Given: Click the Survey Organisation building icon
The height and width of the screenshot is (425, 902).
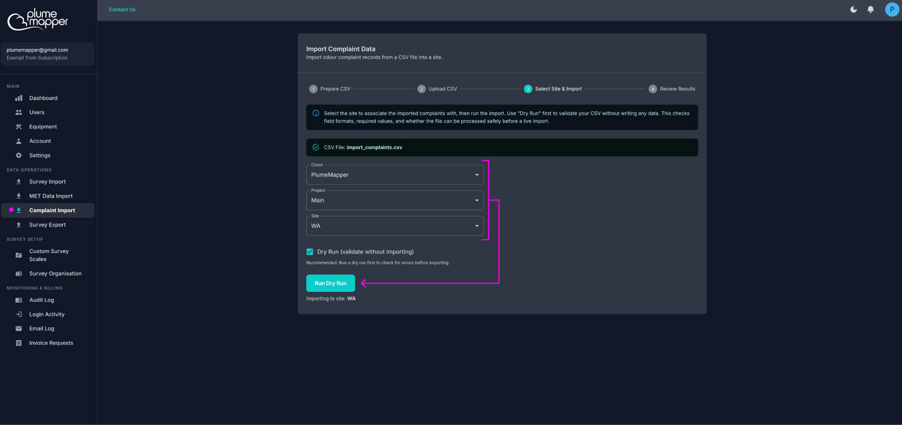Looking at the screenshot, I should tap(19, 273).
